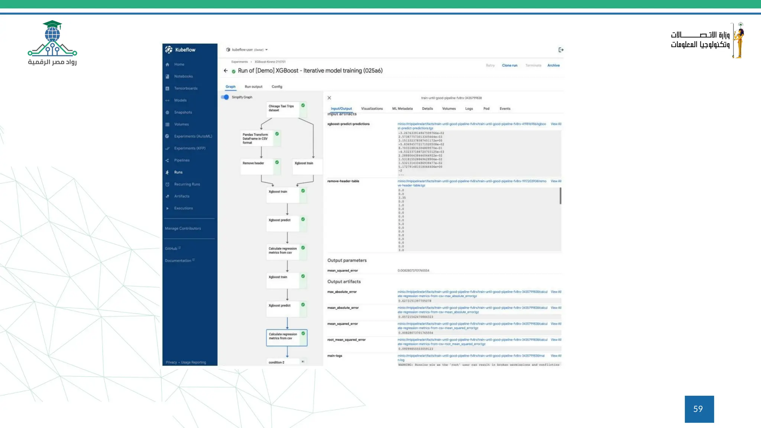Click the Clone run button
This screenshot has height=428, width=761.
click(x=509, y=65)
